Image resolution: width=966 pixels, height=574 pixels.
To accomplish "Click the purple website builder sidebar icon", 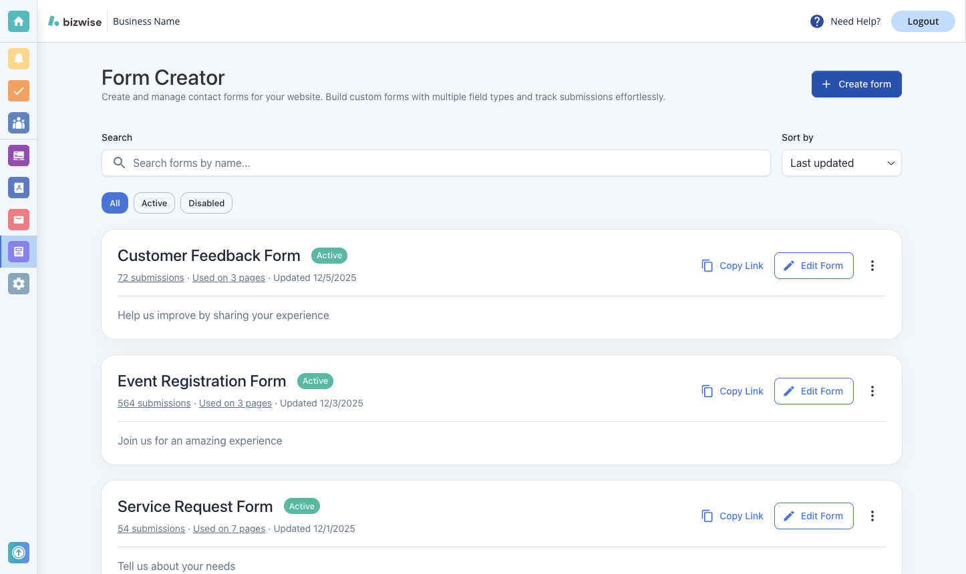I will pyautogui.click(x=18, y=155).
